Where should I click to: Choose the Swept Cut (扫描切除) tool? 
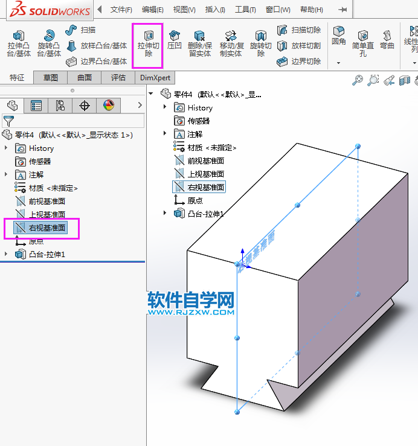point(299,30)
